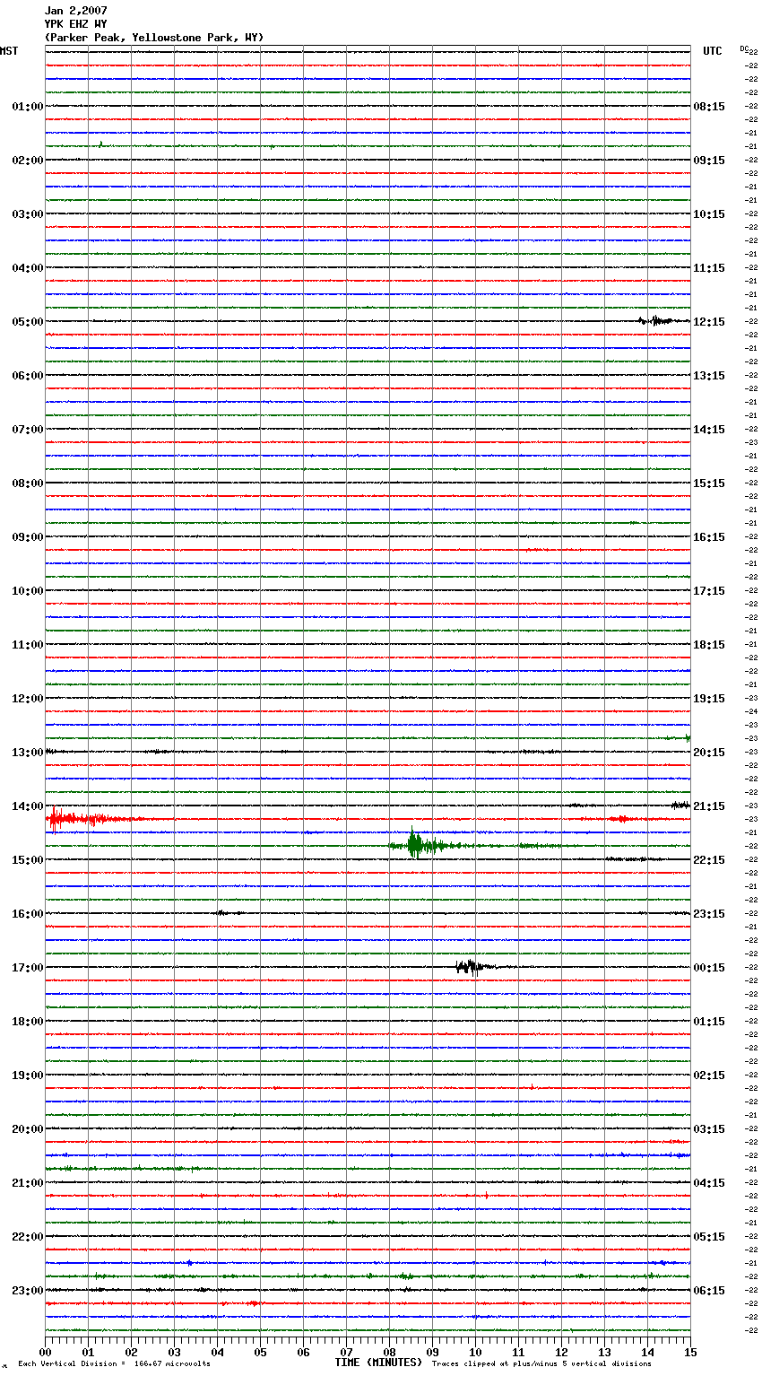Click '(Parker Peak, Yellowstone Park, WY)' location title

[154, 38]
